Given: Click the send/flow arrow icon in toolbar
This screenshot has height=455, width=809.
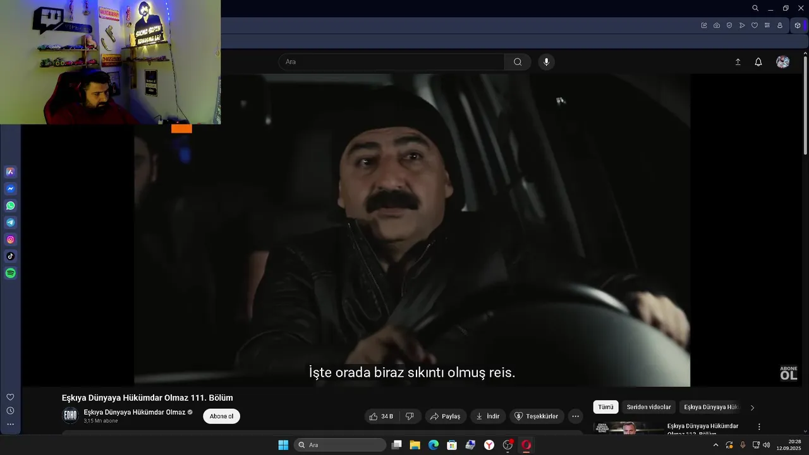Looking at the screenshot, I should coord(742,25).
